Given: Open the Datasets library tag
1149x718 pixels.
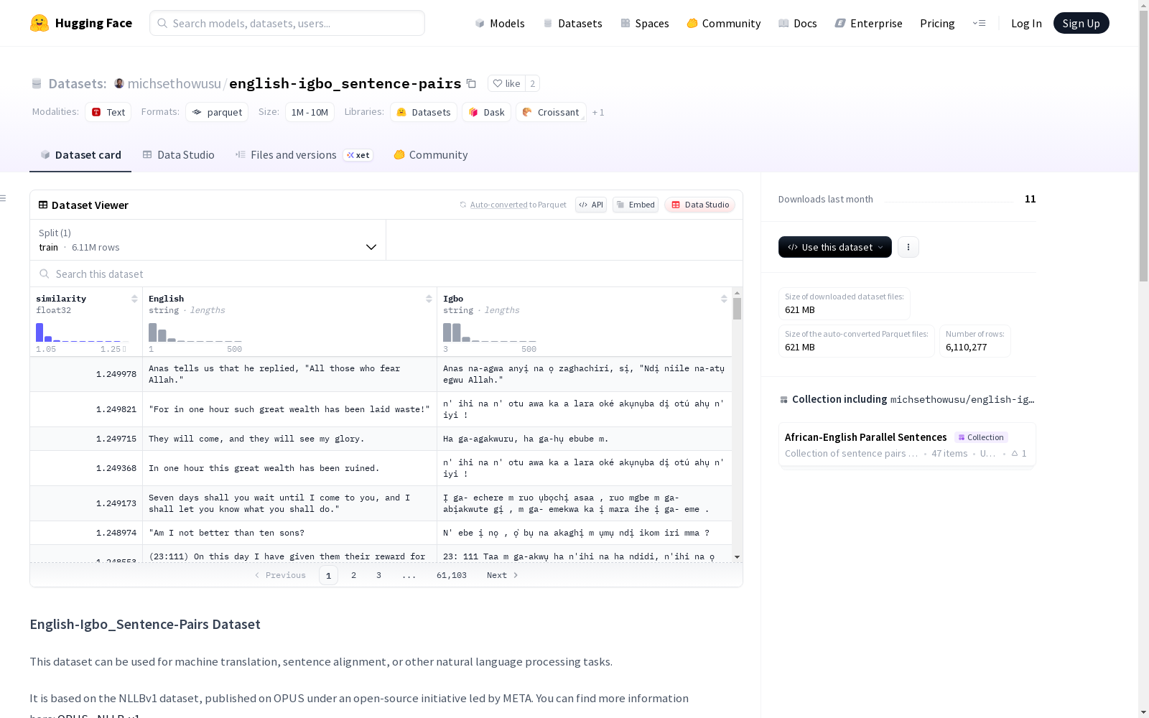Looking at the screenshot, I should 424,112.
